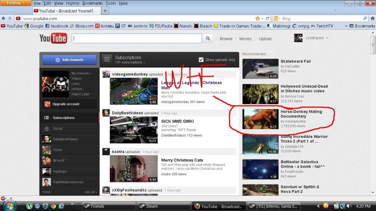376x211 pixels.
Task: Bookmark this page with the star icon
Action: click(258, 18)
